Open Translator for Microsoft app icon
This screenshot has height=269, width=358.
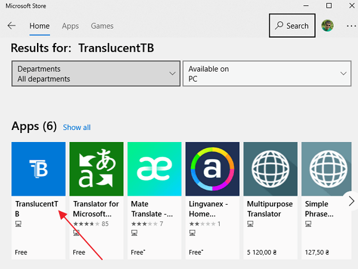(x=97, y=169)
